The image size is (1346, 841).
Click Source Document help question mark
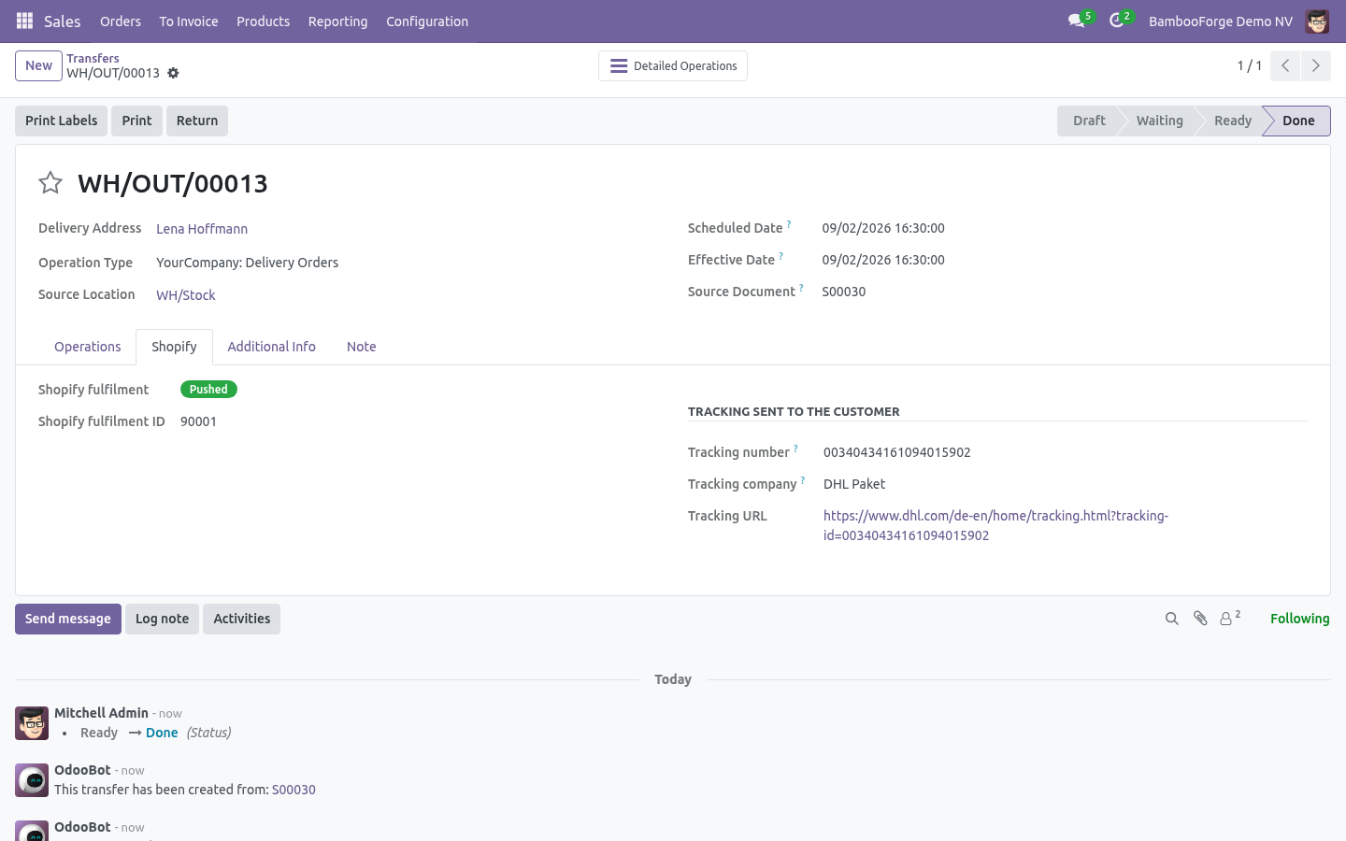[x=801, y=288]
